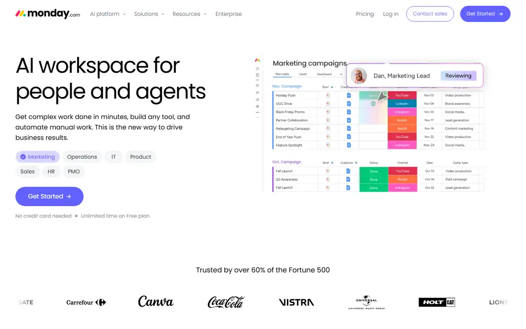Expand the Solutions dropdown menu

pos(149,14)
